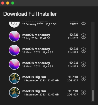Click the Big Sur artwork in the last row
The height and width of the screenshot is (105, 98).
(14, 92)
